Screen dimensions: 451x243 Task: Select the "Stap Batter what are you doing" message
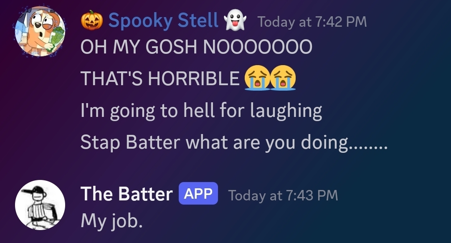(x=234, y=142)
